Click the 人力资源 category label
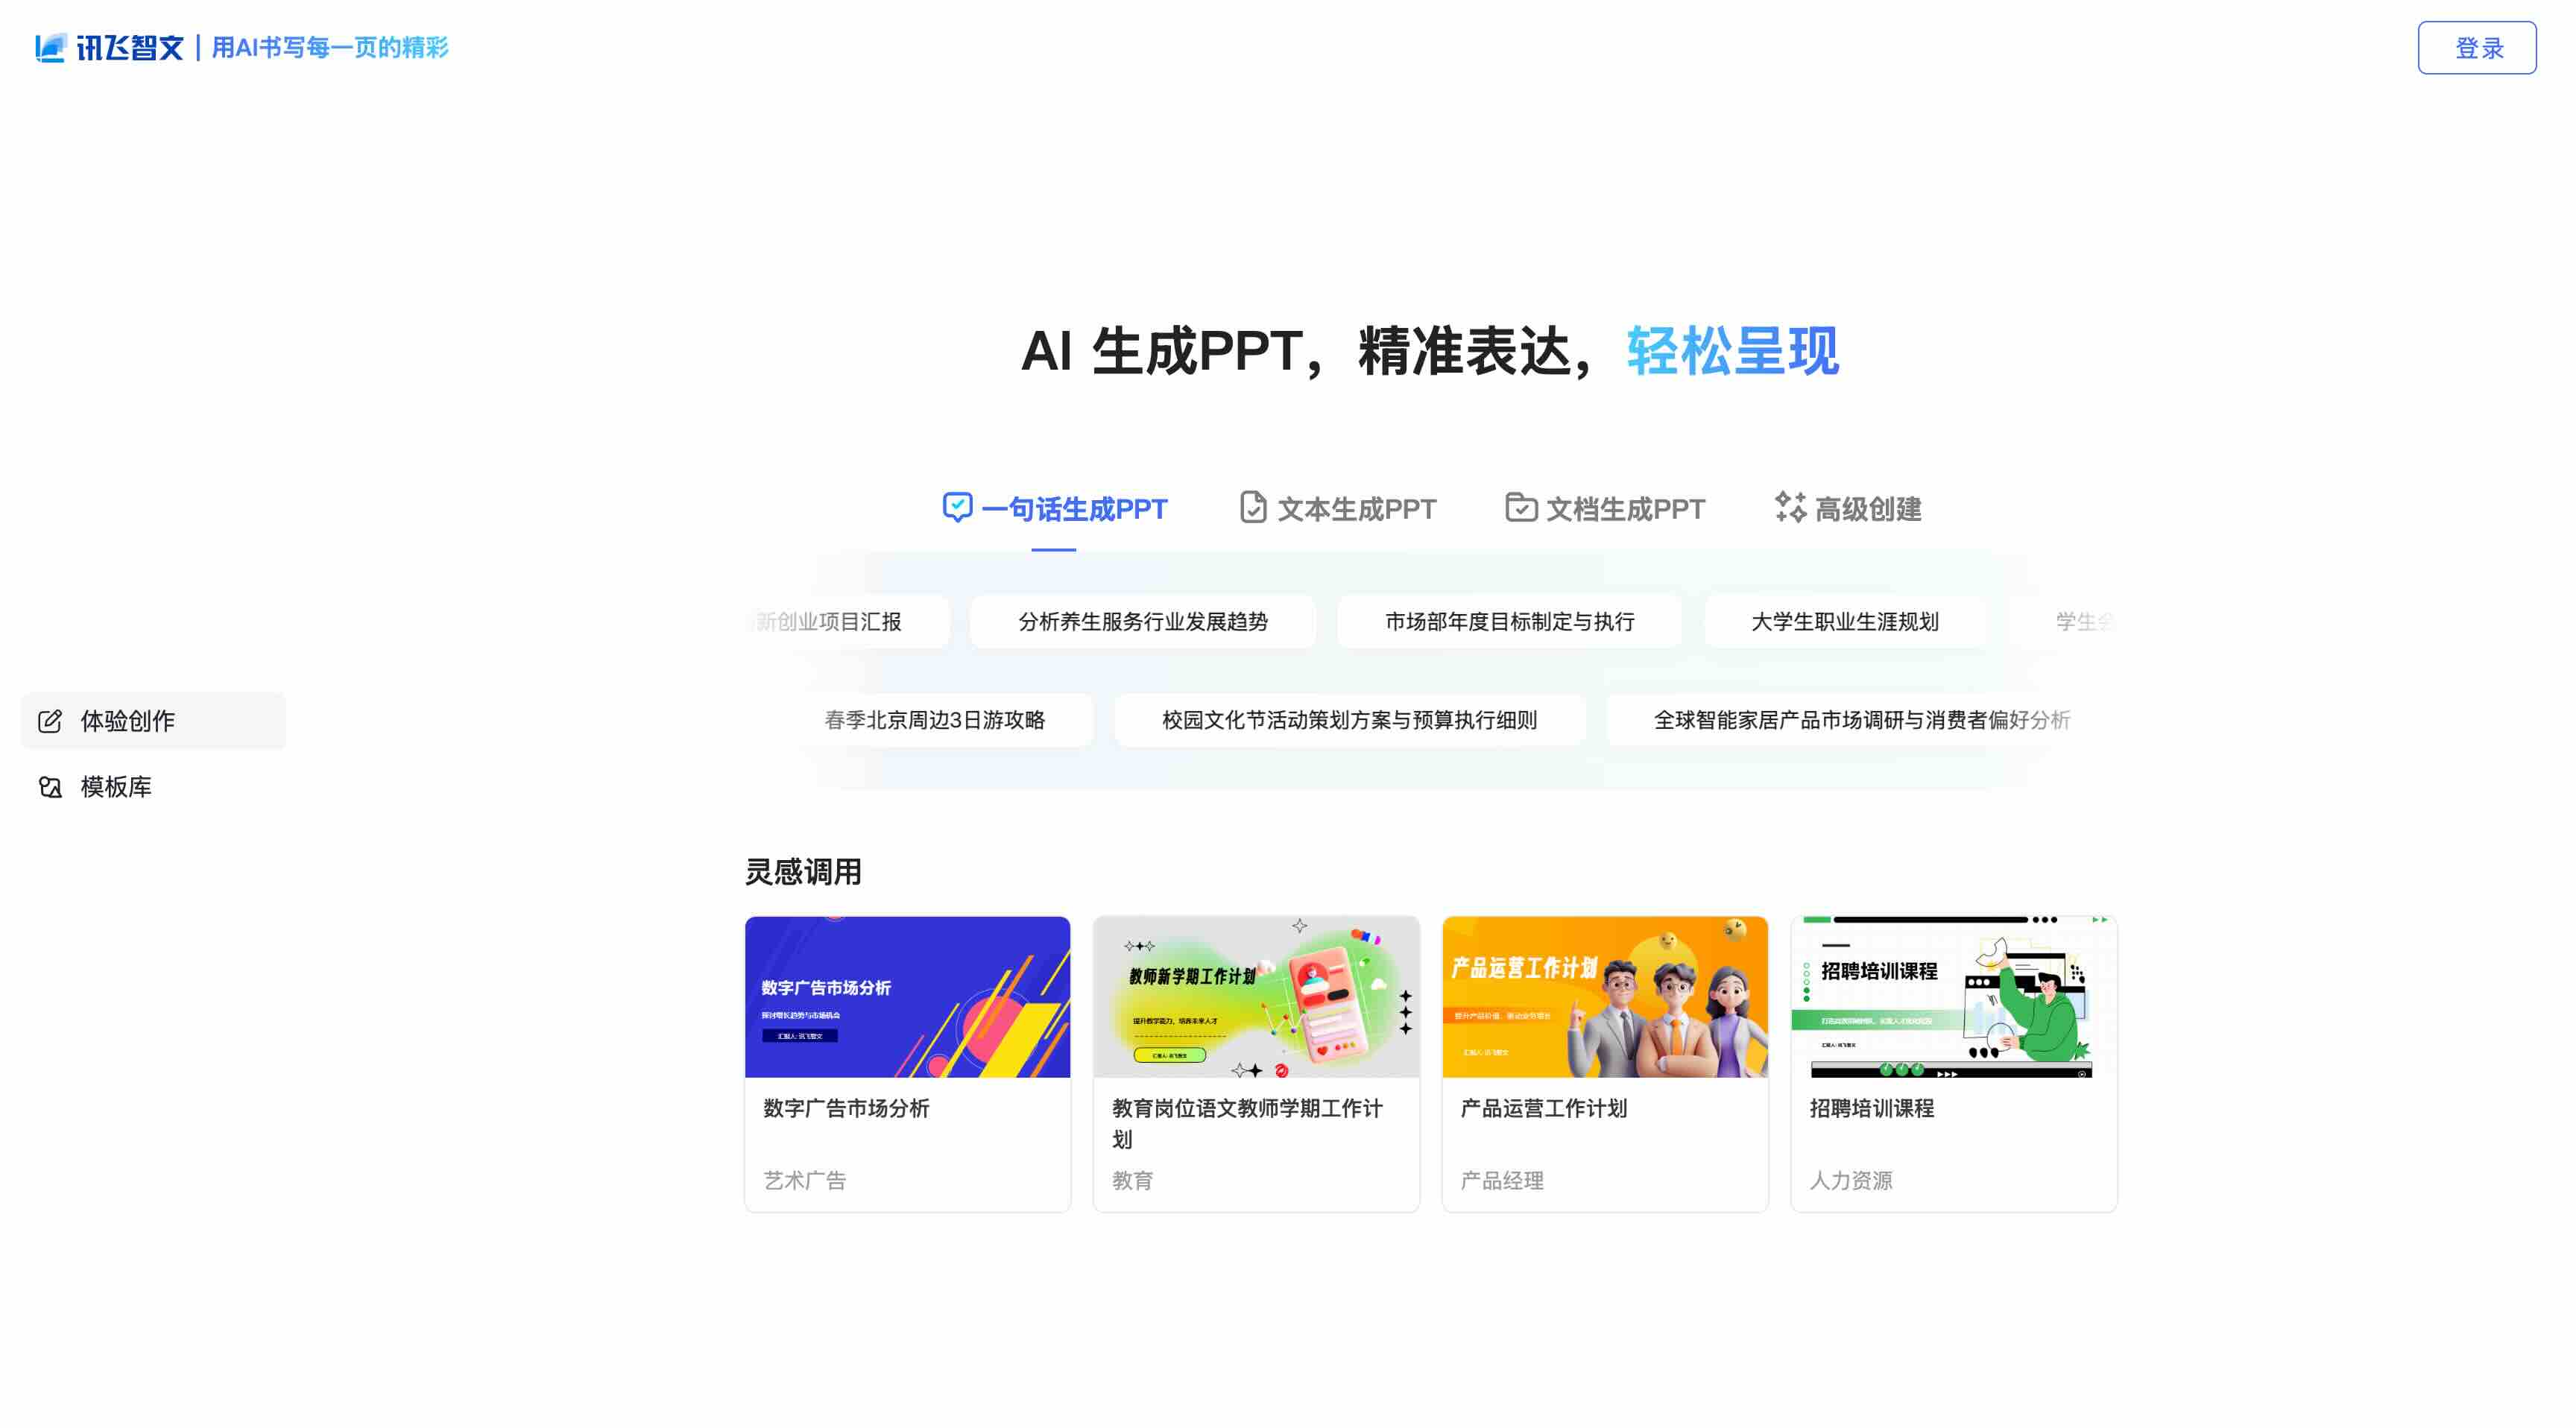Image resolution: width=2576 pixels, height=1428 pixels. coord(1851,1181)
